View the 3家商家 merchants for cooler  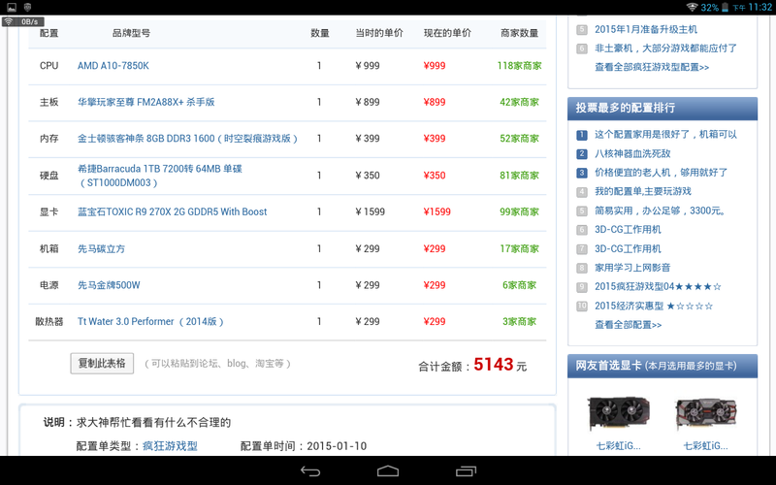(519, 322)
